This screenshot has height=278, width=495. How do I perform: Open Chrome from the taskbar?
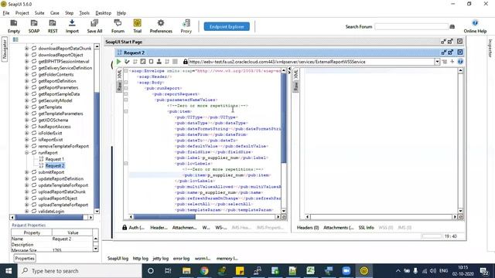click(204, 271)
